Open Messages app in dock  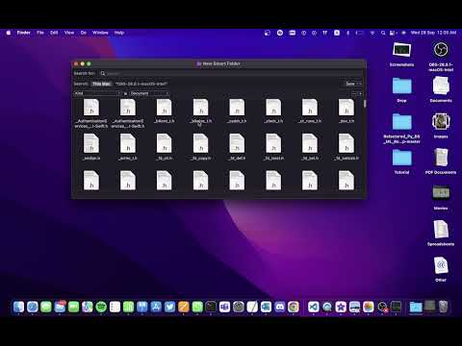pyautogui.click(x=46, y=307)
